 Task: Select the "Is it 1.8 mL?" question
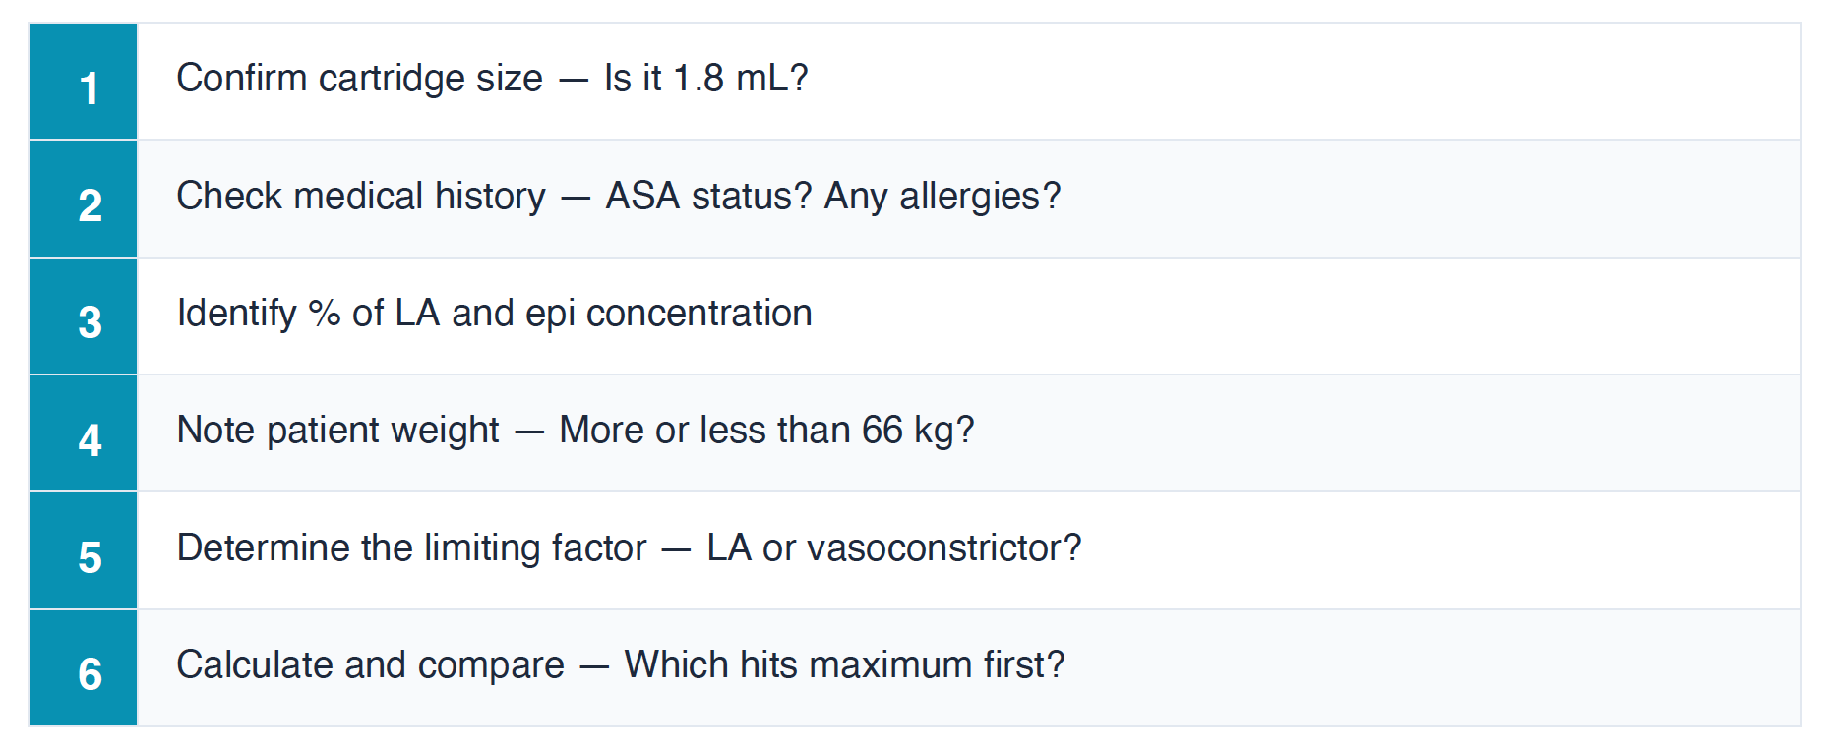[705, 79]
